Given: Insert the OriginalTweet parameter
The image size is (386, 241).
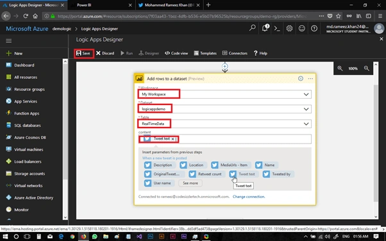Looking at the screenshot, I should 164,174.
